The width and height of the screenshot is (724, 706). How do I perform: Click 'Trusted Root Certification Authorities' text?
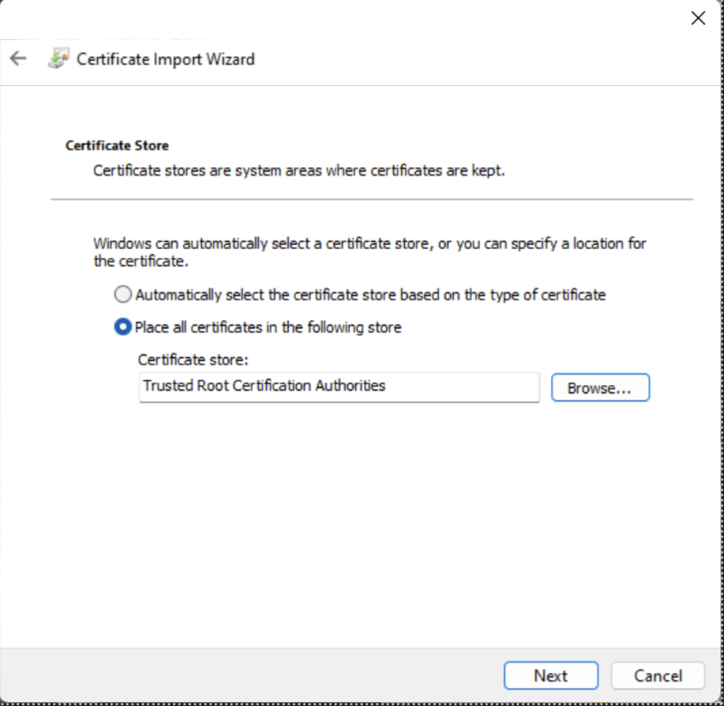(264, 386)
